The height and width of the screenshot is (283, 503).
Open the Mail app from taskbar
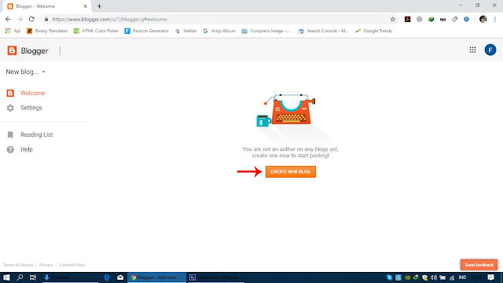(x=120, y=277)
